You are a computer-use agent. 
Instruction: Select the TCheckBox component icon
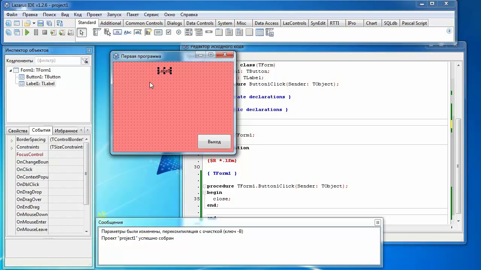[x=168, y=32]
